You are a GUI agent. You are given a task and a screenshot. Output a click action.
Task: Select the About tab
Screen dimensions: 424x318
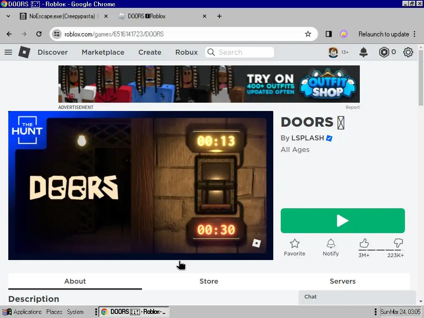click(x=75, y=281)
